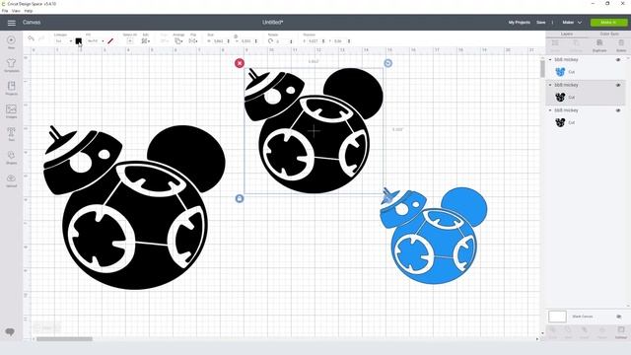Click Delete in Layers panel
This screenshot has height=355, width=631.
[621, 45]
